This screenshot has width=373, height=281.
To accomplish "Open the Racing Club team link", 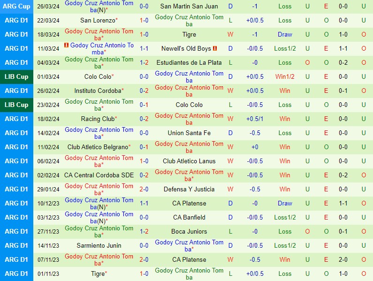I will click(98, 119).
